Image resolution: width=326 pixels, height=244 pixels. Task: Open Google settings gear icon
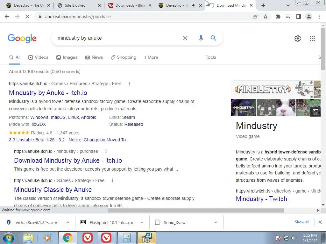tap(298, 38)
